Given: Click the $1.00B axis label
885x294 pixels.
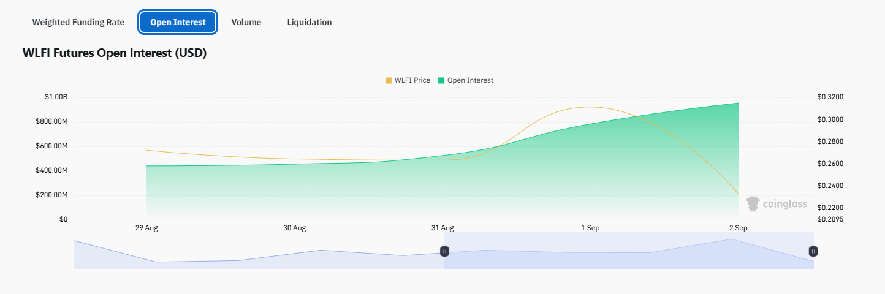Looking at the screenshot, I should click(56, 97).
